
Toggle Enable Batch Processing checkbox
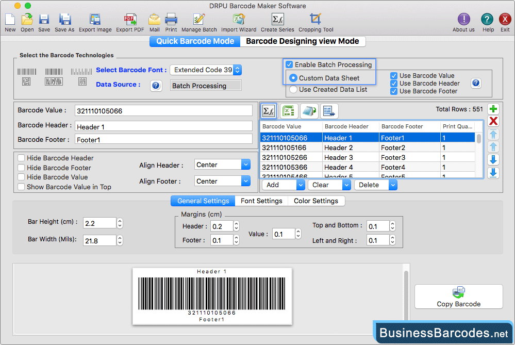coord(289,65)
